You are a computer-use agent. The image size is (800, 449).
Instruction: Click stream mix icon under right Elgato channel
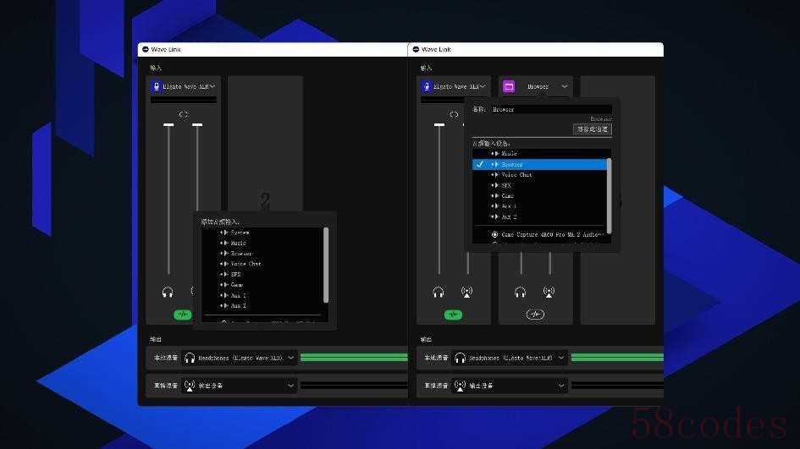click(x=466, y=292)
